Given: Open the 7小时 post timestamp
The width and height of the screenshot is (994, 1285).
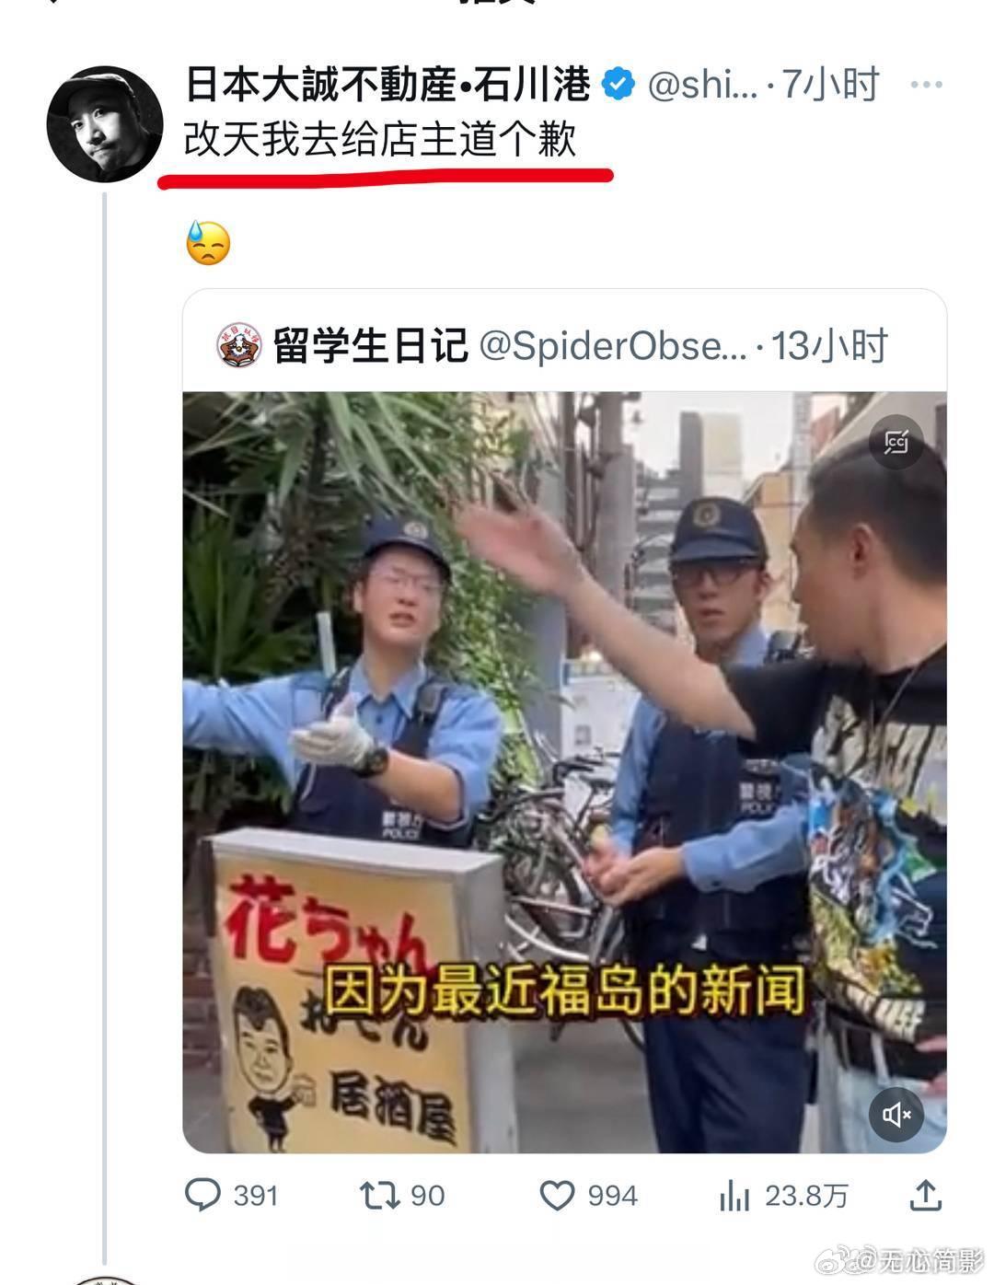Looking at the screenshot, I should pyautogui.click(x=831, y=85).
